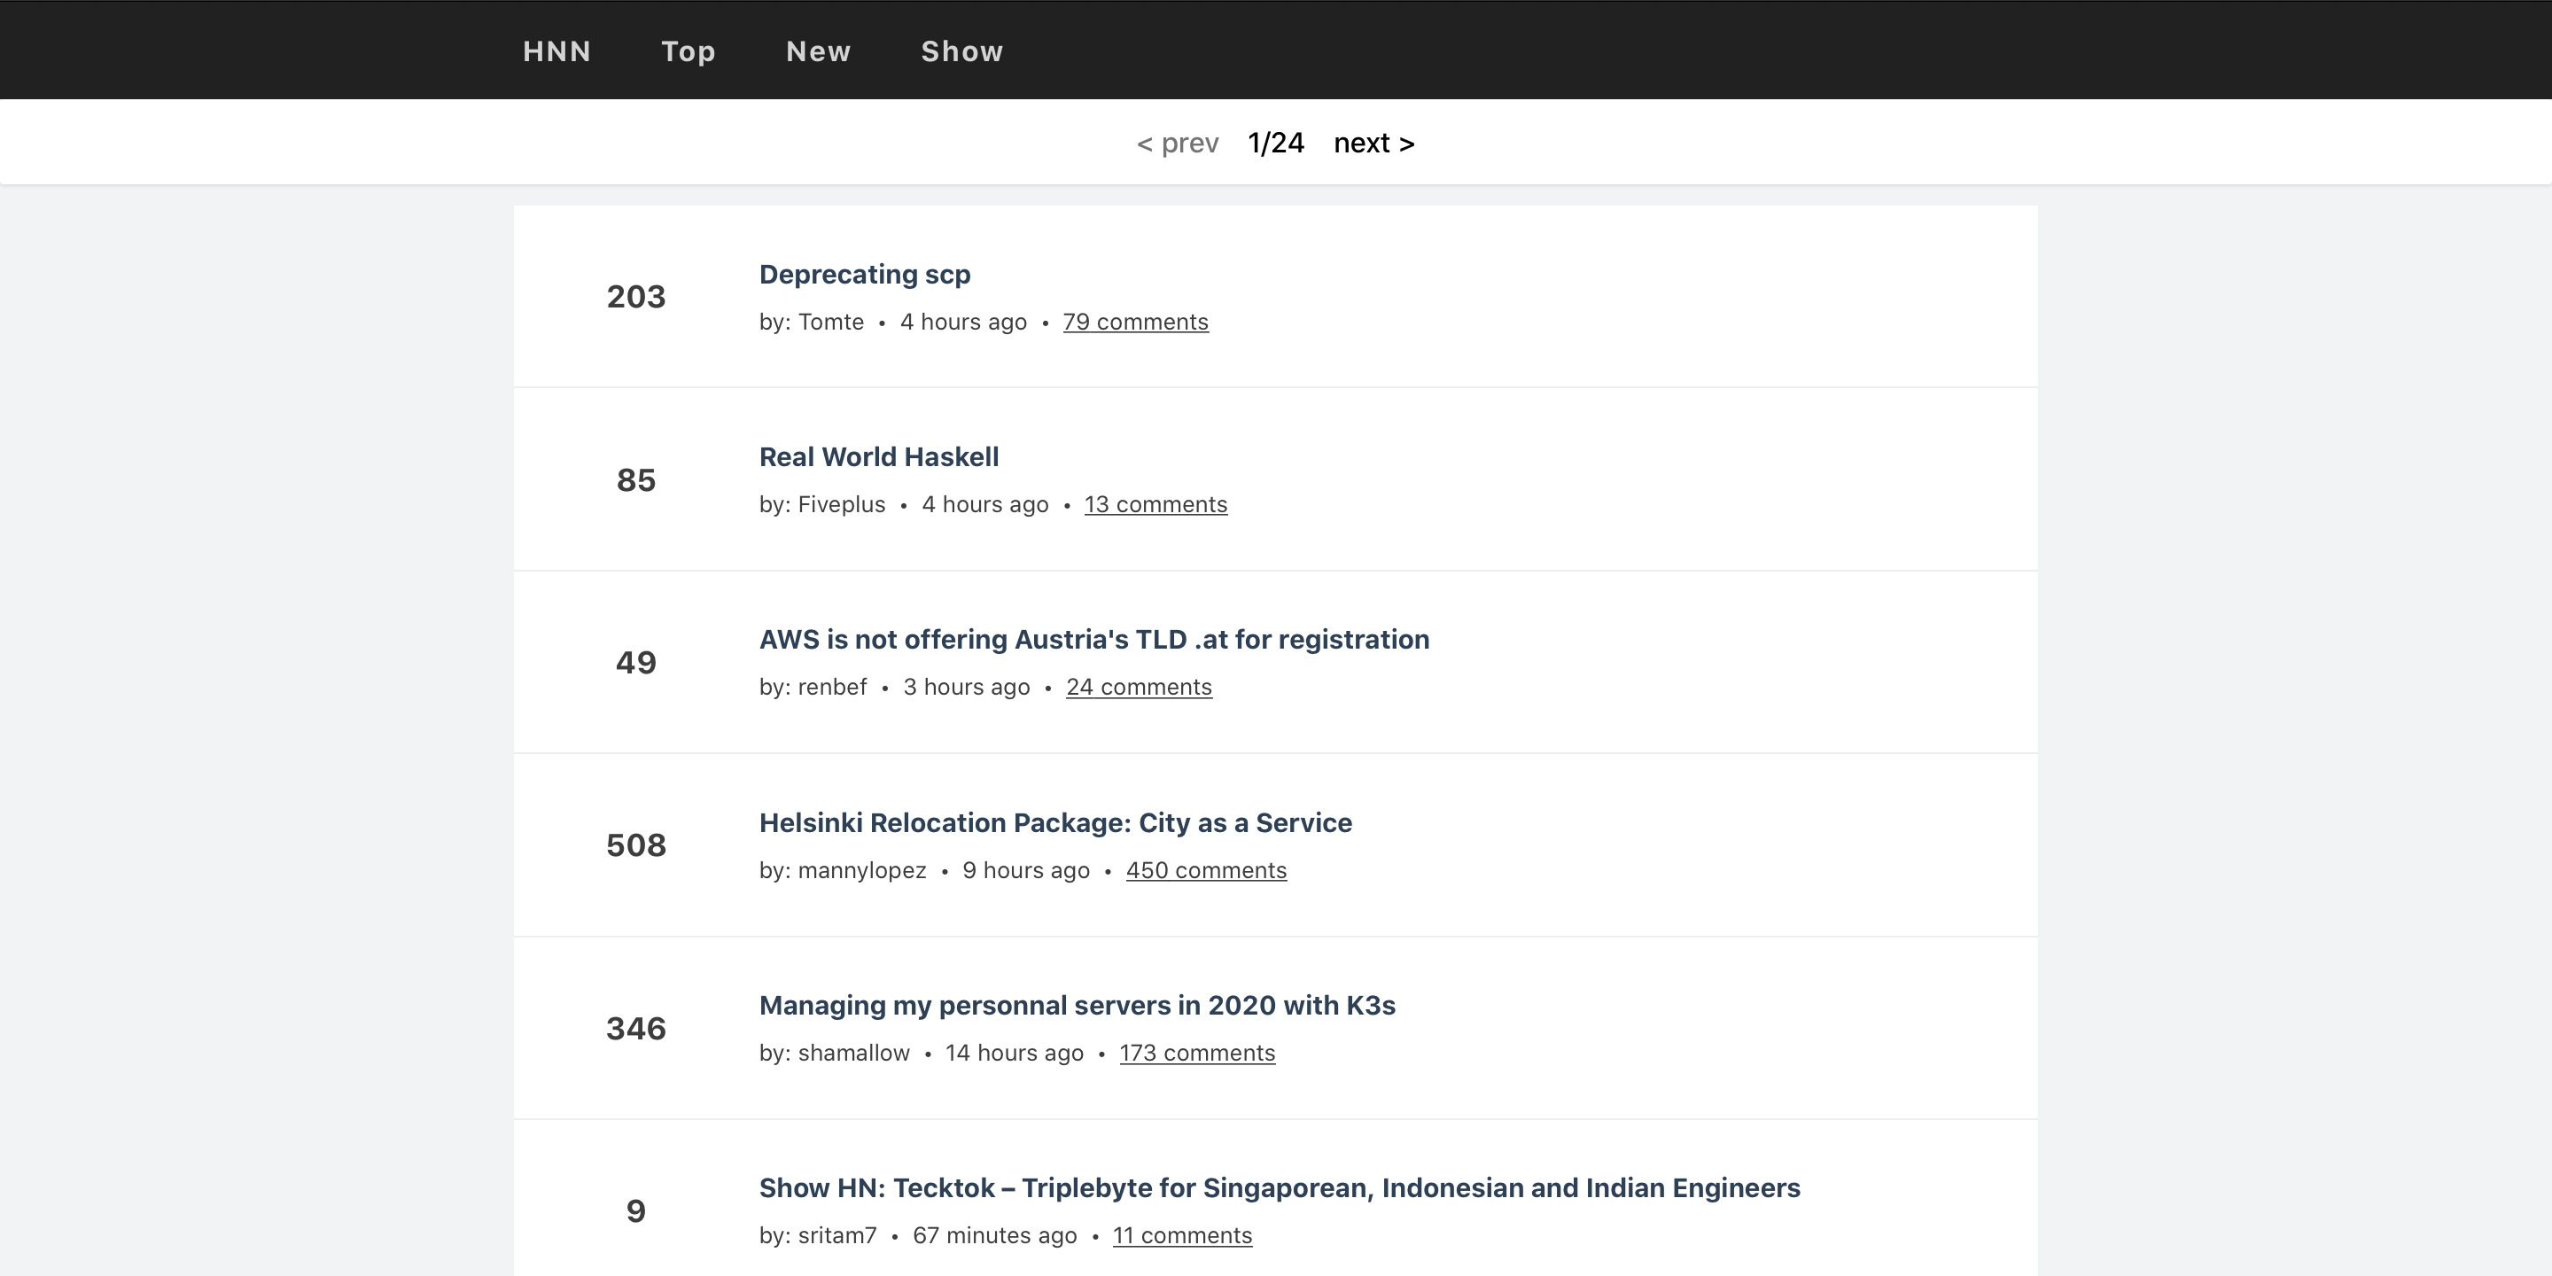Select Helsinki Relocation Package article title
Screen dimensions: 2552x1276
point(1056,822)
